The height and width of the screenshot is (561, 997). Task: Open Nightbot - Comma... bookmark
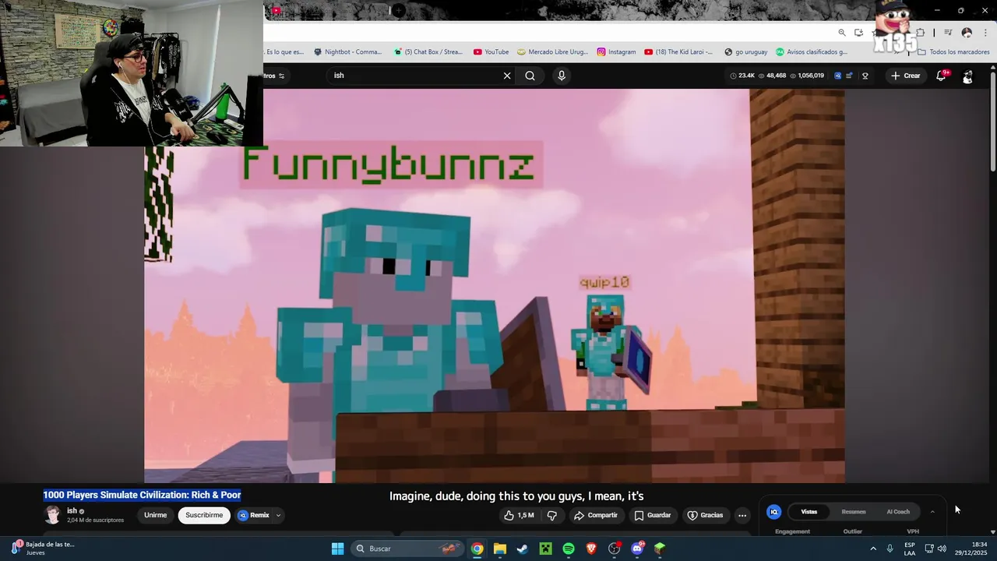coord(347,52)
